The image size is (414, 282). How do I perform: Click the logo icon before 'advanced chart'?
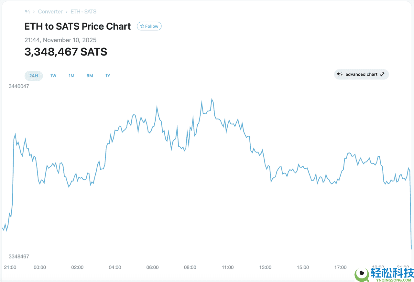340,74
